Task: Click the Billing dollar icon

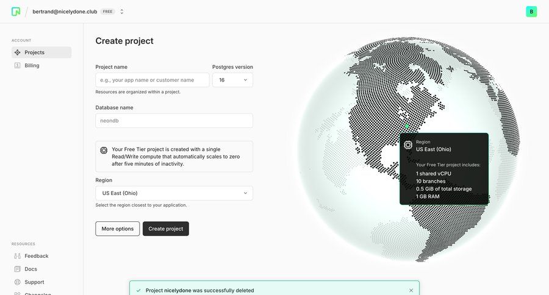Action: [18, 65]
